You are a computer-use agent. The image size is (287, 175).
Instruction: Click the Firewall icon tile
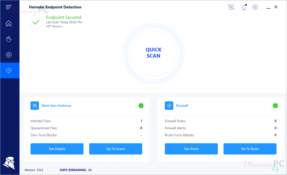169,106
